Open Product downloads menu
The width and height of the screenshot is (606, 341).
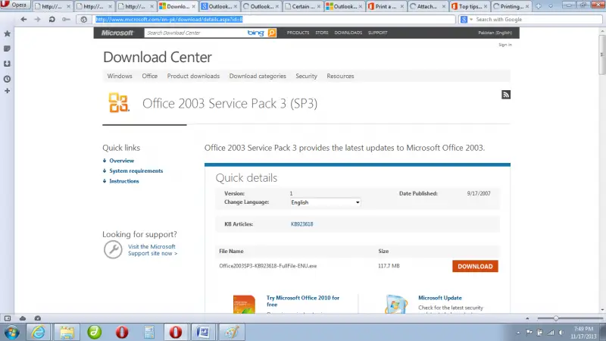point(193,77)
